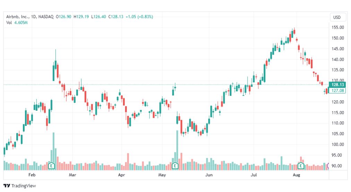351x192 pixels.
Task: Open the USD currency selector
Action: 337,17
